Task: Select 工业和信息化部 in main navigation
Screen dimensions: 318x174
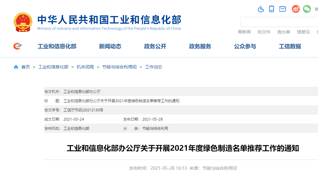Action: (57, 46)
